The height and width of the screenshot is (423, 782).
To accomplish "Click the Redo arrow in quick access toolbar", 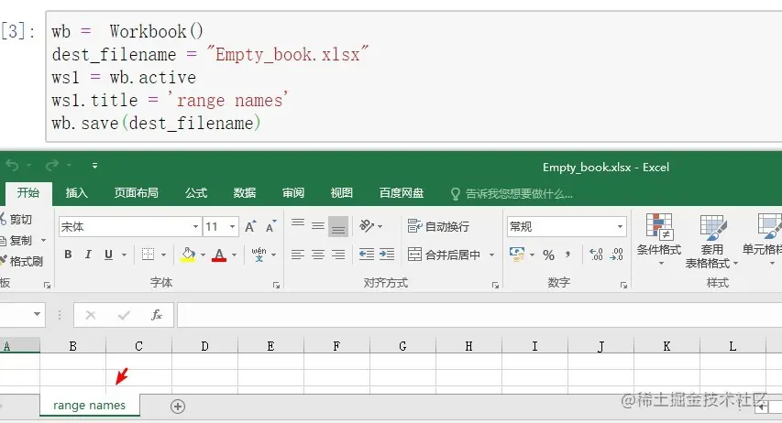I will 52,166.
